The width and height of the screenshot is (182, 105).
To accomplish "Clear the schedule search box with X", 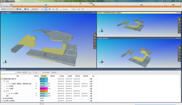I will pyautogui.click(x=17, y=73).
